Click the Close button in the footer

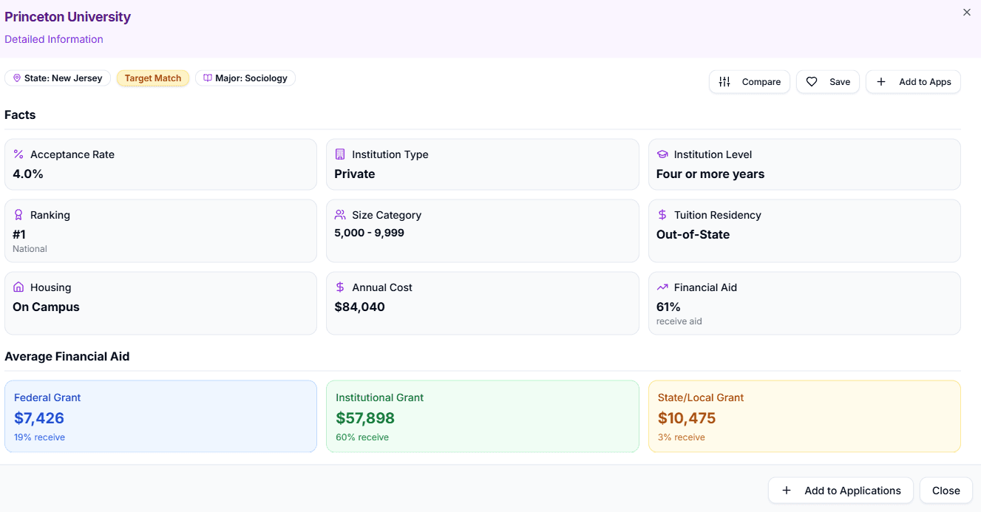point(946,491)
